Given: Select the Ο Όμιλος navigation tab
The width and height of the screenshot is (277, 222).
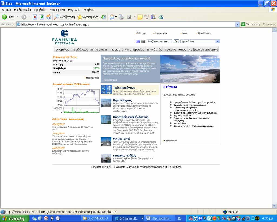Looking at the screenshot, I should [62, 49].
